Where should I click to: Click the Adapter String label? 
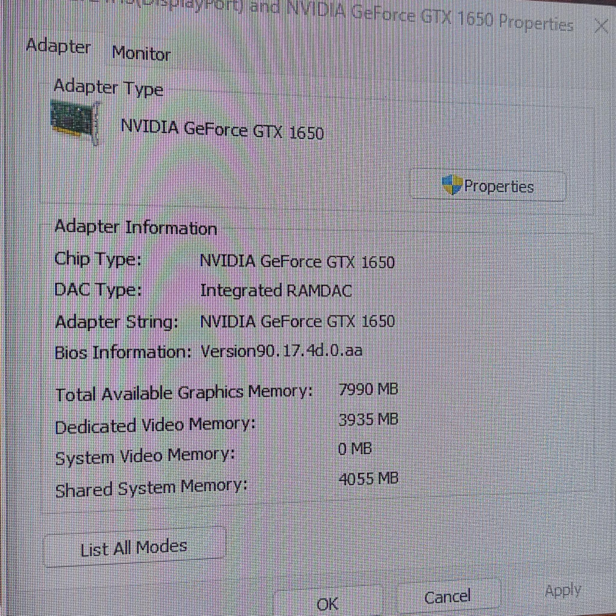click(116, 322)
